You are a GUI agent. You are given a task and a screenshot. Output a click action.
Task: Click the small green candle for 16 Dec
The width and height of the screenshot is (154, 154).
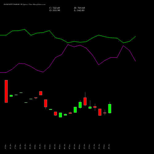(11, 96)
